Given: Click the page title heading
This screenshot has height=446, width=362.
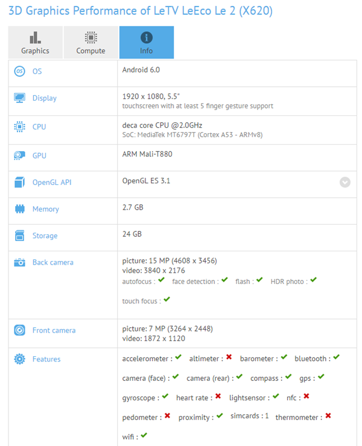Looking at the screenshot, I should (141, 11).
